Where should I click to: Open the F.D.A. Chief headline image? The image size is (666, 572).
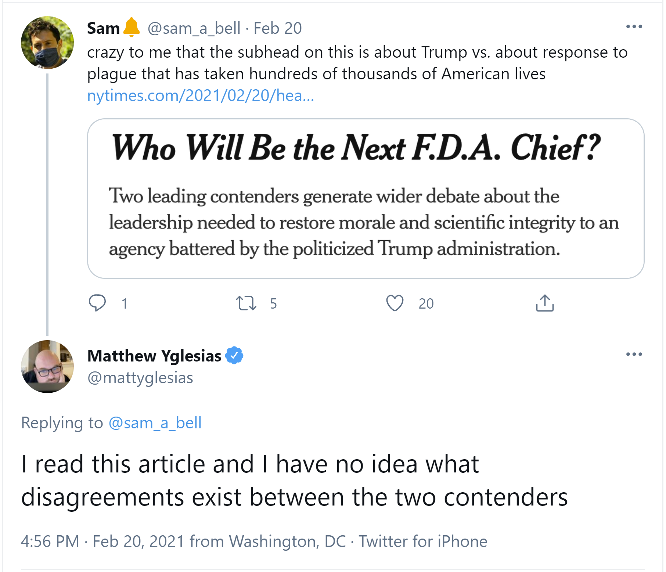(366, 198)
